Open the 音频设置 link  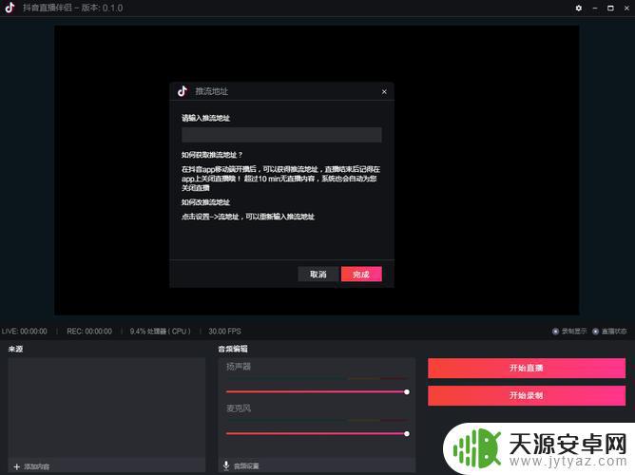click(x=246, y=466)
